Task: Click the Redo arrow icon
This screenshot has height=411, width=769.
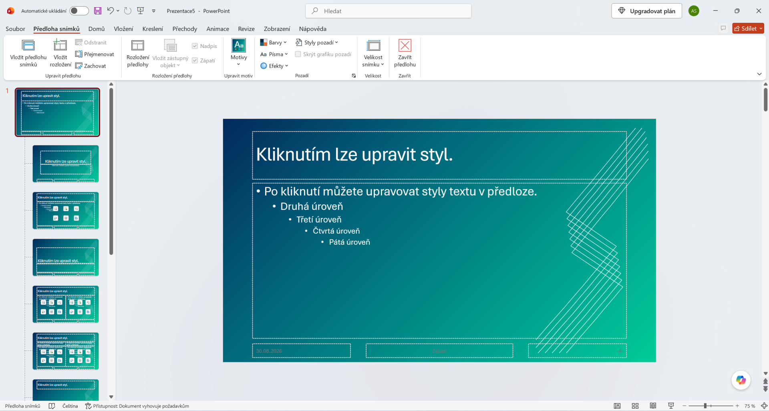Action: pos(127,11)
